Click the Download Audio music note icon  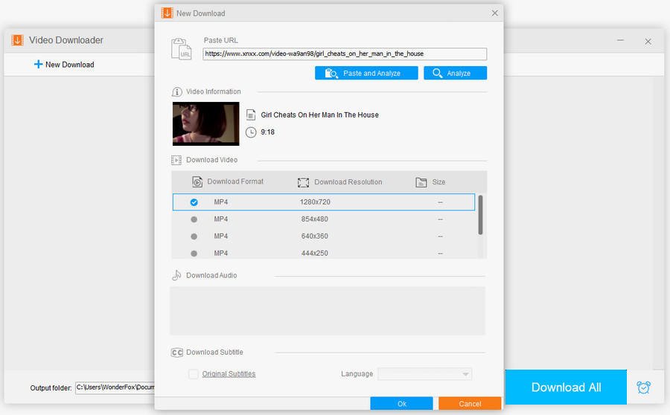pyautogui.click(x=177, y=275)
